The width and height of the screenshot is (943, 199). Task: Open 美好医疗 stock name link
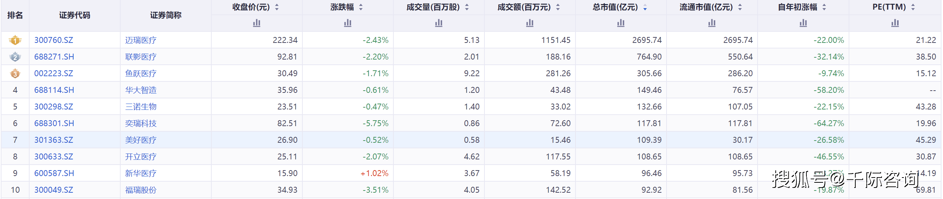(141, 140)
